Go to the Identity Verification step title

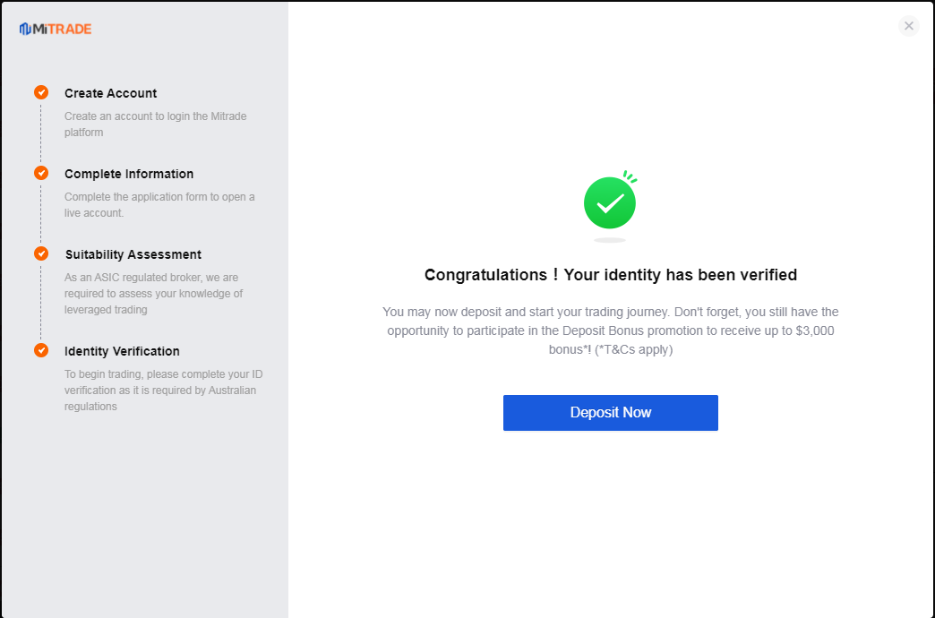pos(122,351)
